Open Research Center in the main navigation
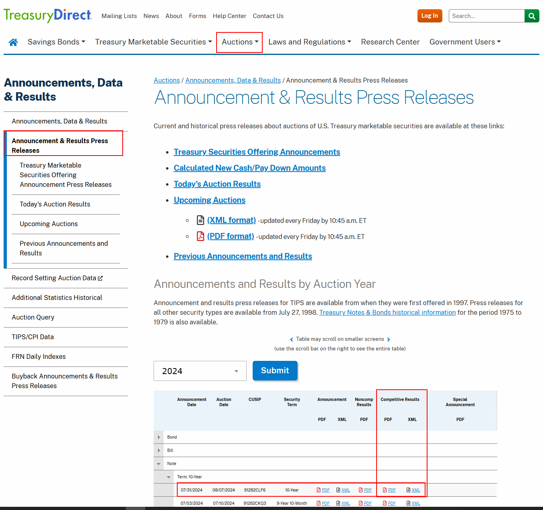Image resolution: width=543 pixels, height=510 pixels. click(390, 42)
